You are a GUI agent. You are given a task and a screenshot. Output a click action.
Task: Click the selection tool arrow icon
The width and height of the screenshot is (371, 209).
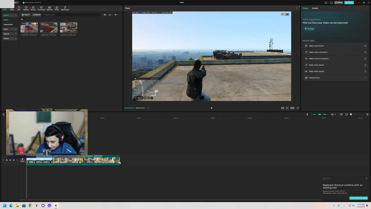(3, 114)
